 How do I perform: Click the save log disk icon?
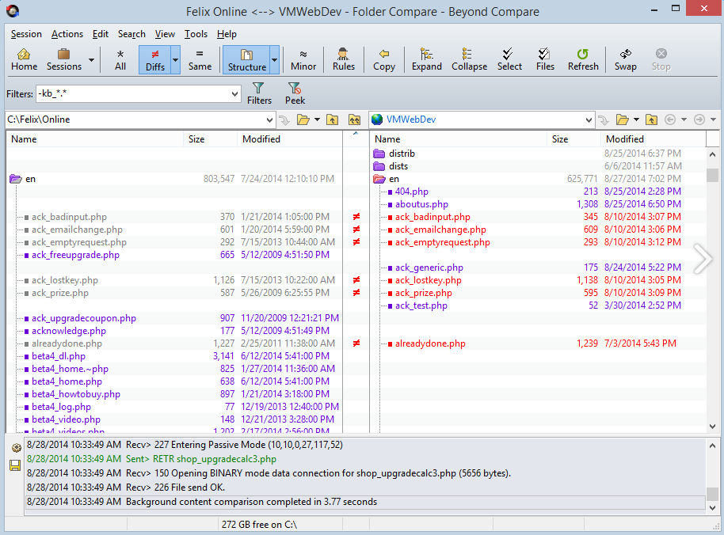(15, 465)
